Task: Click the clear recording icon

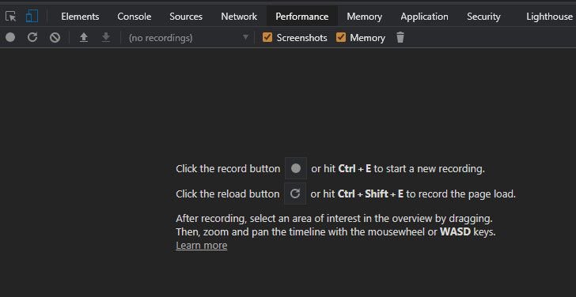Action: [x=55, y=37]
